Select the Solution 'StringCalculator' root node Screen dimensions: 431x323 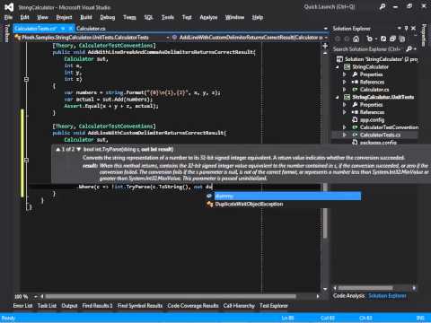click(377, 59)
